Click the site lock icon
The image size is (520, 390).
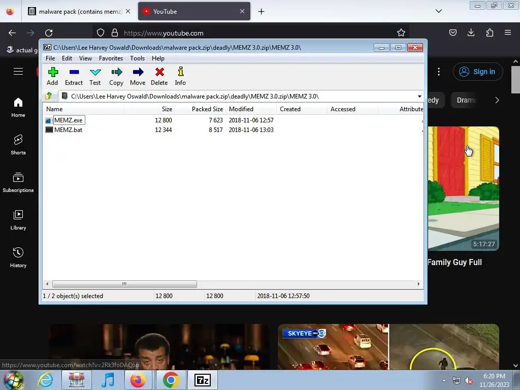(115, 32)
